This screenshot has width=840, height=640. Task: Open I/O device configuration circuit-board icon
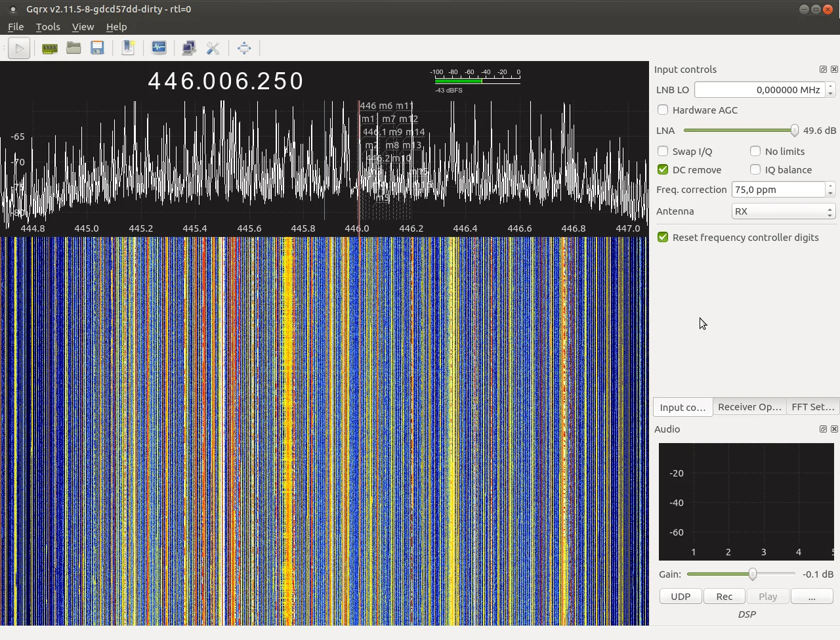(x=49, y=48)
